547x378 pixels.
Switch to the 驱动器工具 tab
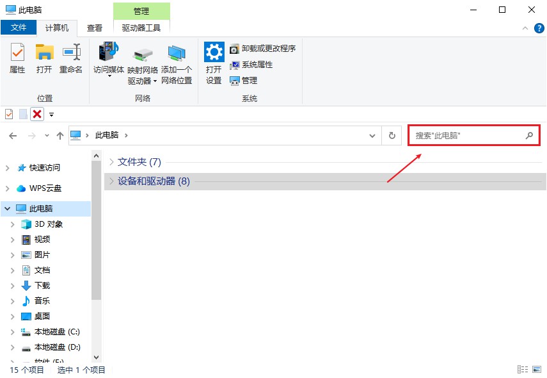pyautogui.click(x=141, y=28)
